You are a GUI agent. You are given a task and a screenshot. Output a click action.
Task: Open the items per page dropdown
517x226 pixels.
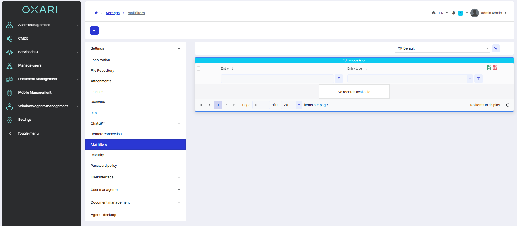tap(299, 105)
